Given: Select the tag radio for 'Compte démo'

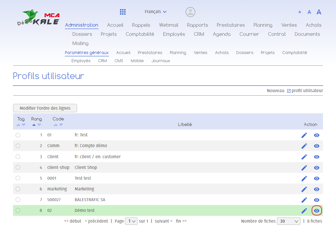Looking at the screenshot, I should click(x=18, y=146).
